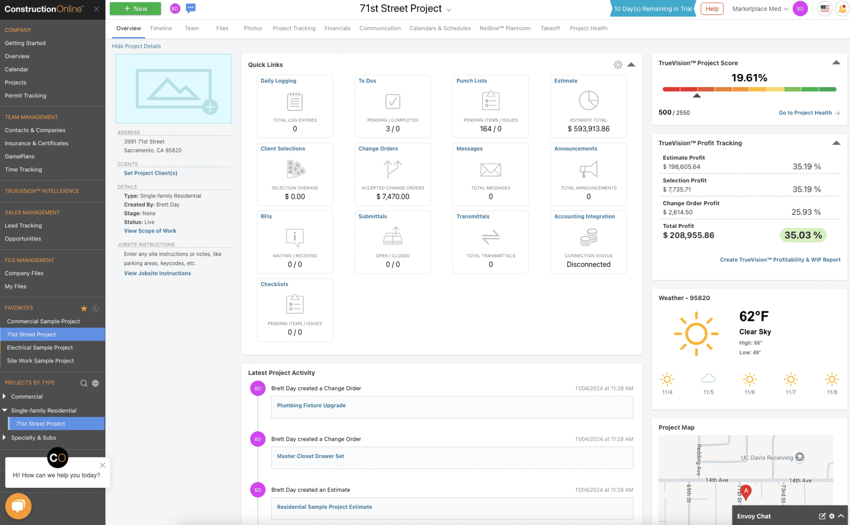Screen dimensions: 850x525
Task: Open the Change Orders icon
Action: [392, 169]
